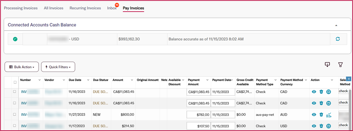View the $800.00 invoice via eye icon
This screenshot has height=131, width=353.
pos(314,114)
